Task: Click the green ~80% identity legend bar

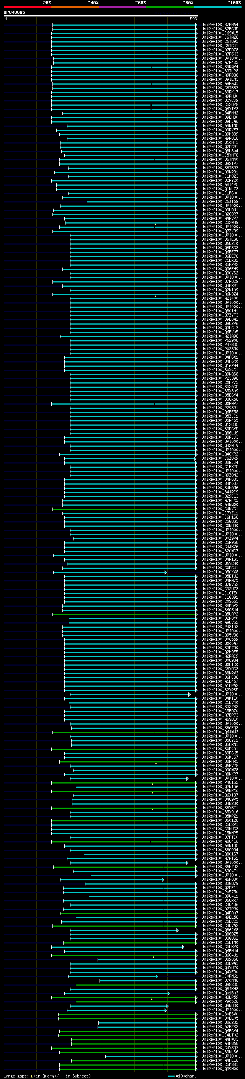Action: click(x=170, y=7)
